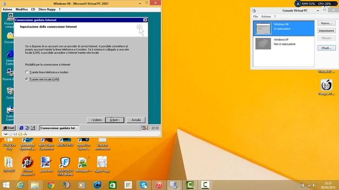This screenshot has width=339, height=190.
Task: Switch to Virtual PC in the taskbar
Action: pos(174,185)
